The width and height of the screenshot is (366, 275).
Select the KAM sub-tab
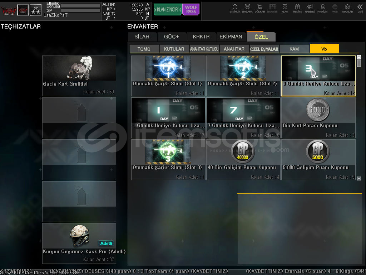point(294,49)
